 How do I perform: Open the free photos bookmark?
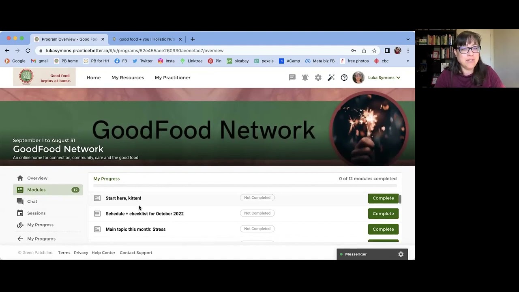coord(354,61)
